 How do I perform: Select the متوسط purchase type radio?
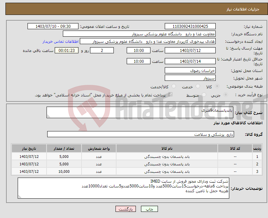204,95
